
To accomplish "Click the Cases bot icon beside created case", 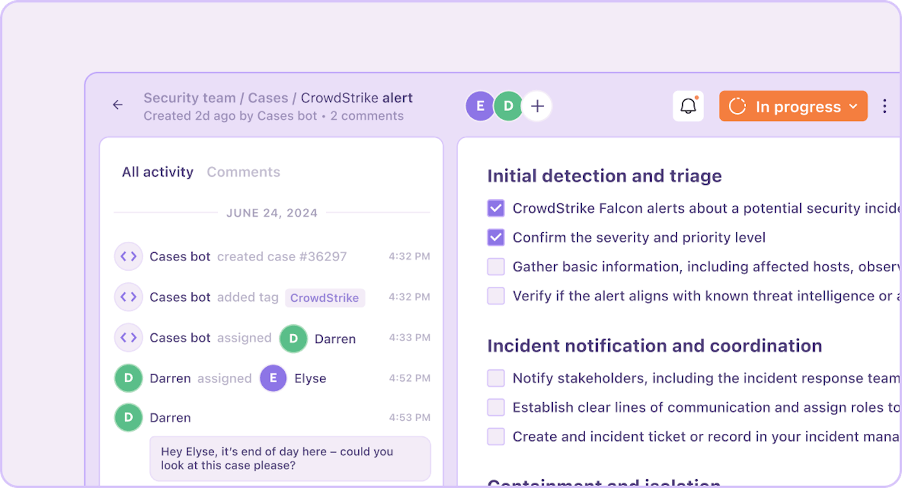I will (x=128, y=257).
